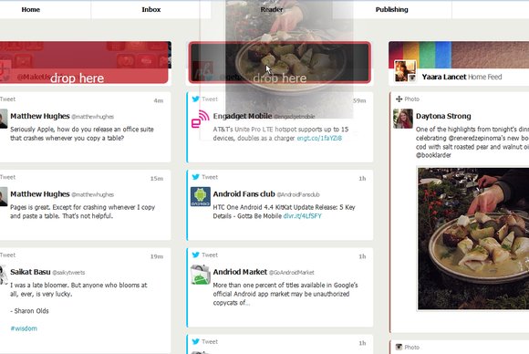Viewport: 529px width, 354px height.
Task: Click Twitter bird icon on Android Fans club tweet
Action: (x=196, y=177)
